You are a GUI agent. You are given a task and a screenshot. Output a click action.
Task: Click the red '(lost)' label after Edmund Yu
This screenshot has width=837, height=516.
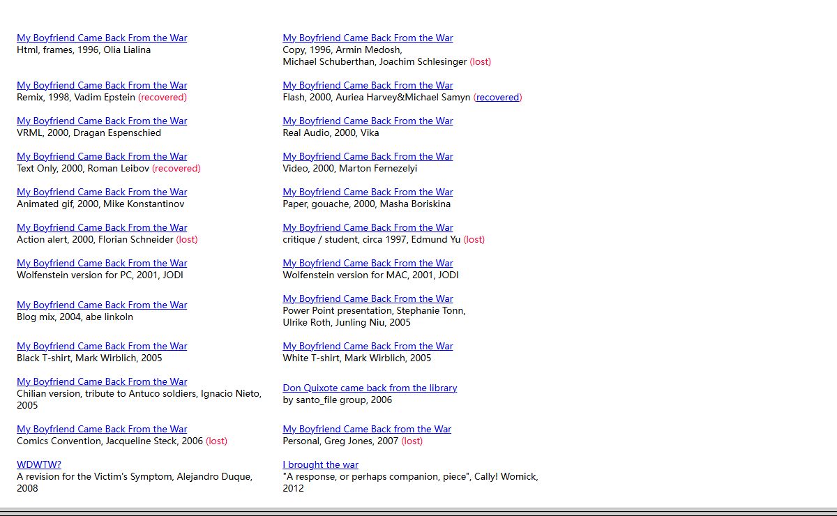(474, 239)
